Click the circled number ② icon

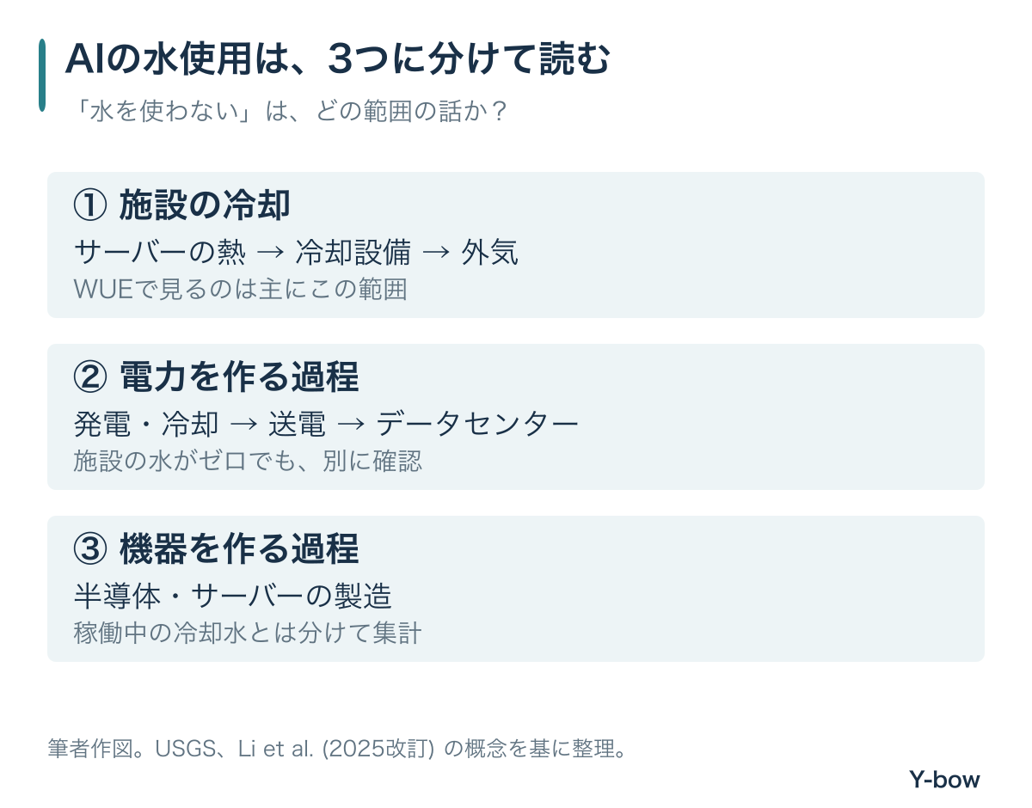90,377
